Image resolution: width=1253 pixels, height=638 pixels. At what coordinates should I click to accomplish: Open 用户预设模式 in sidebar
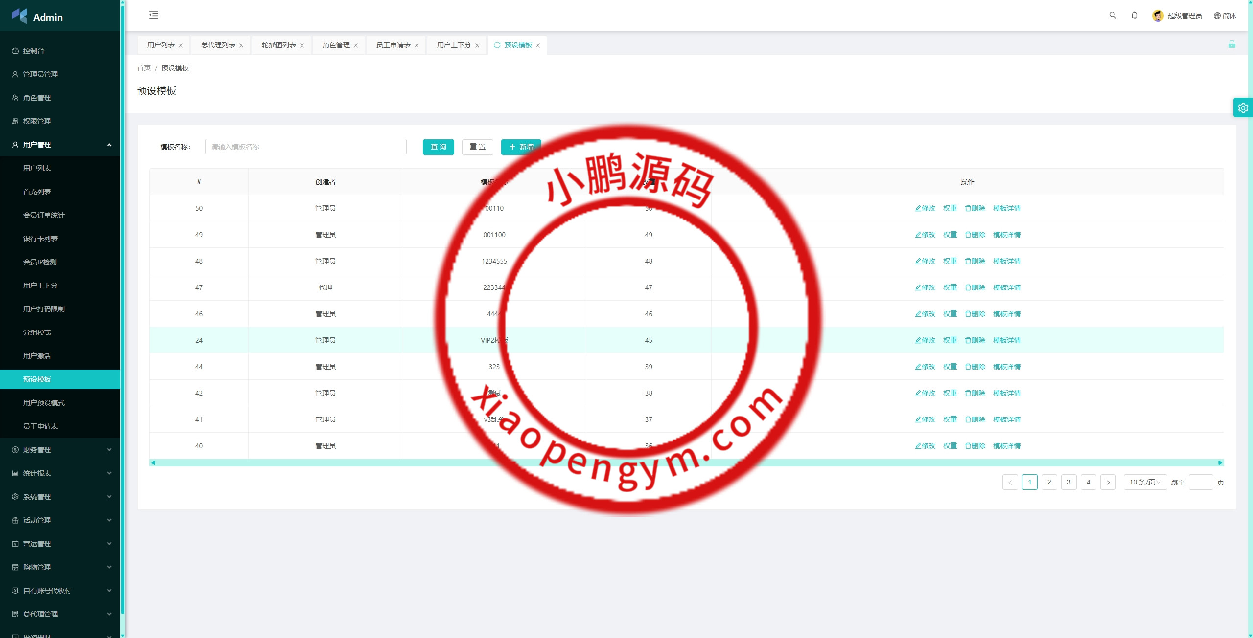click(x=44, y=403)
